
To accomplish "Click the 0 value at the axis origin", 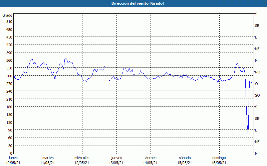I will click(x=11, y=153).
